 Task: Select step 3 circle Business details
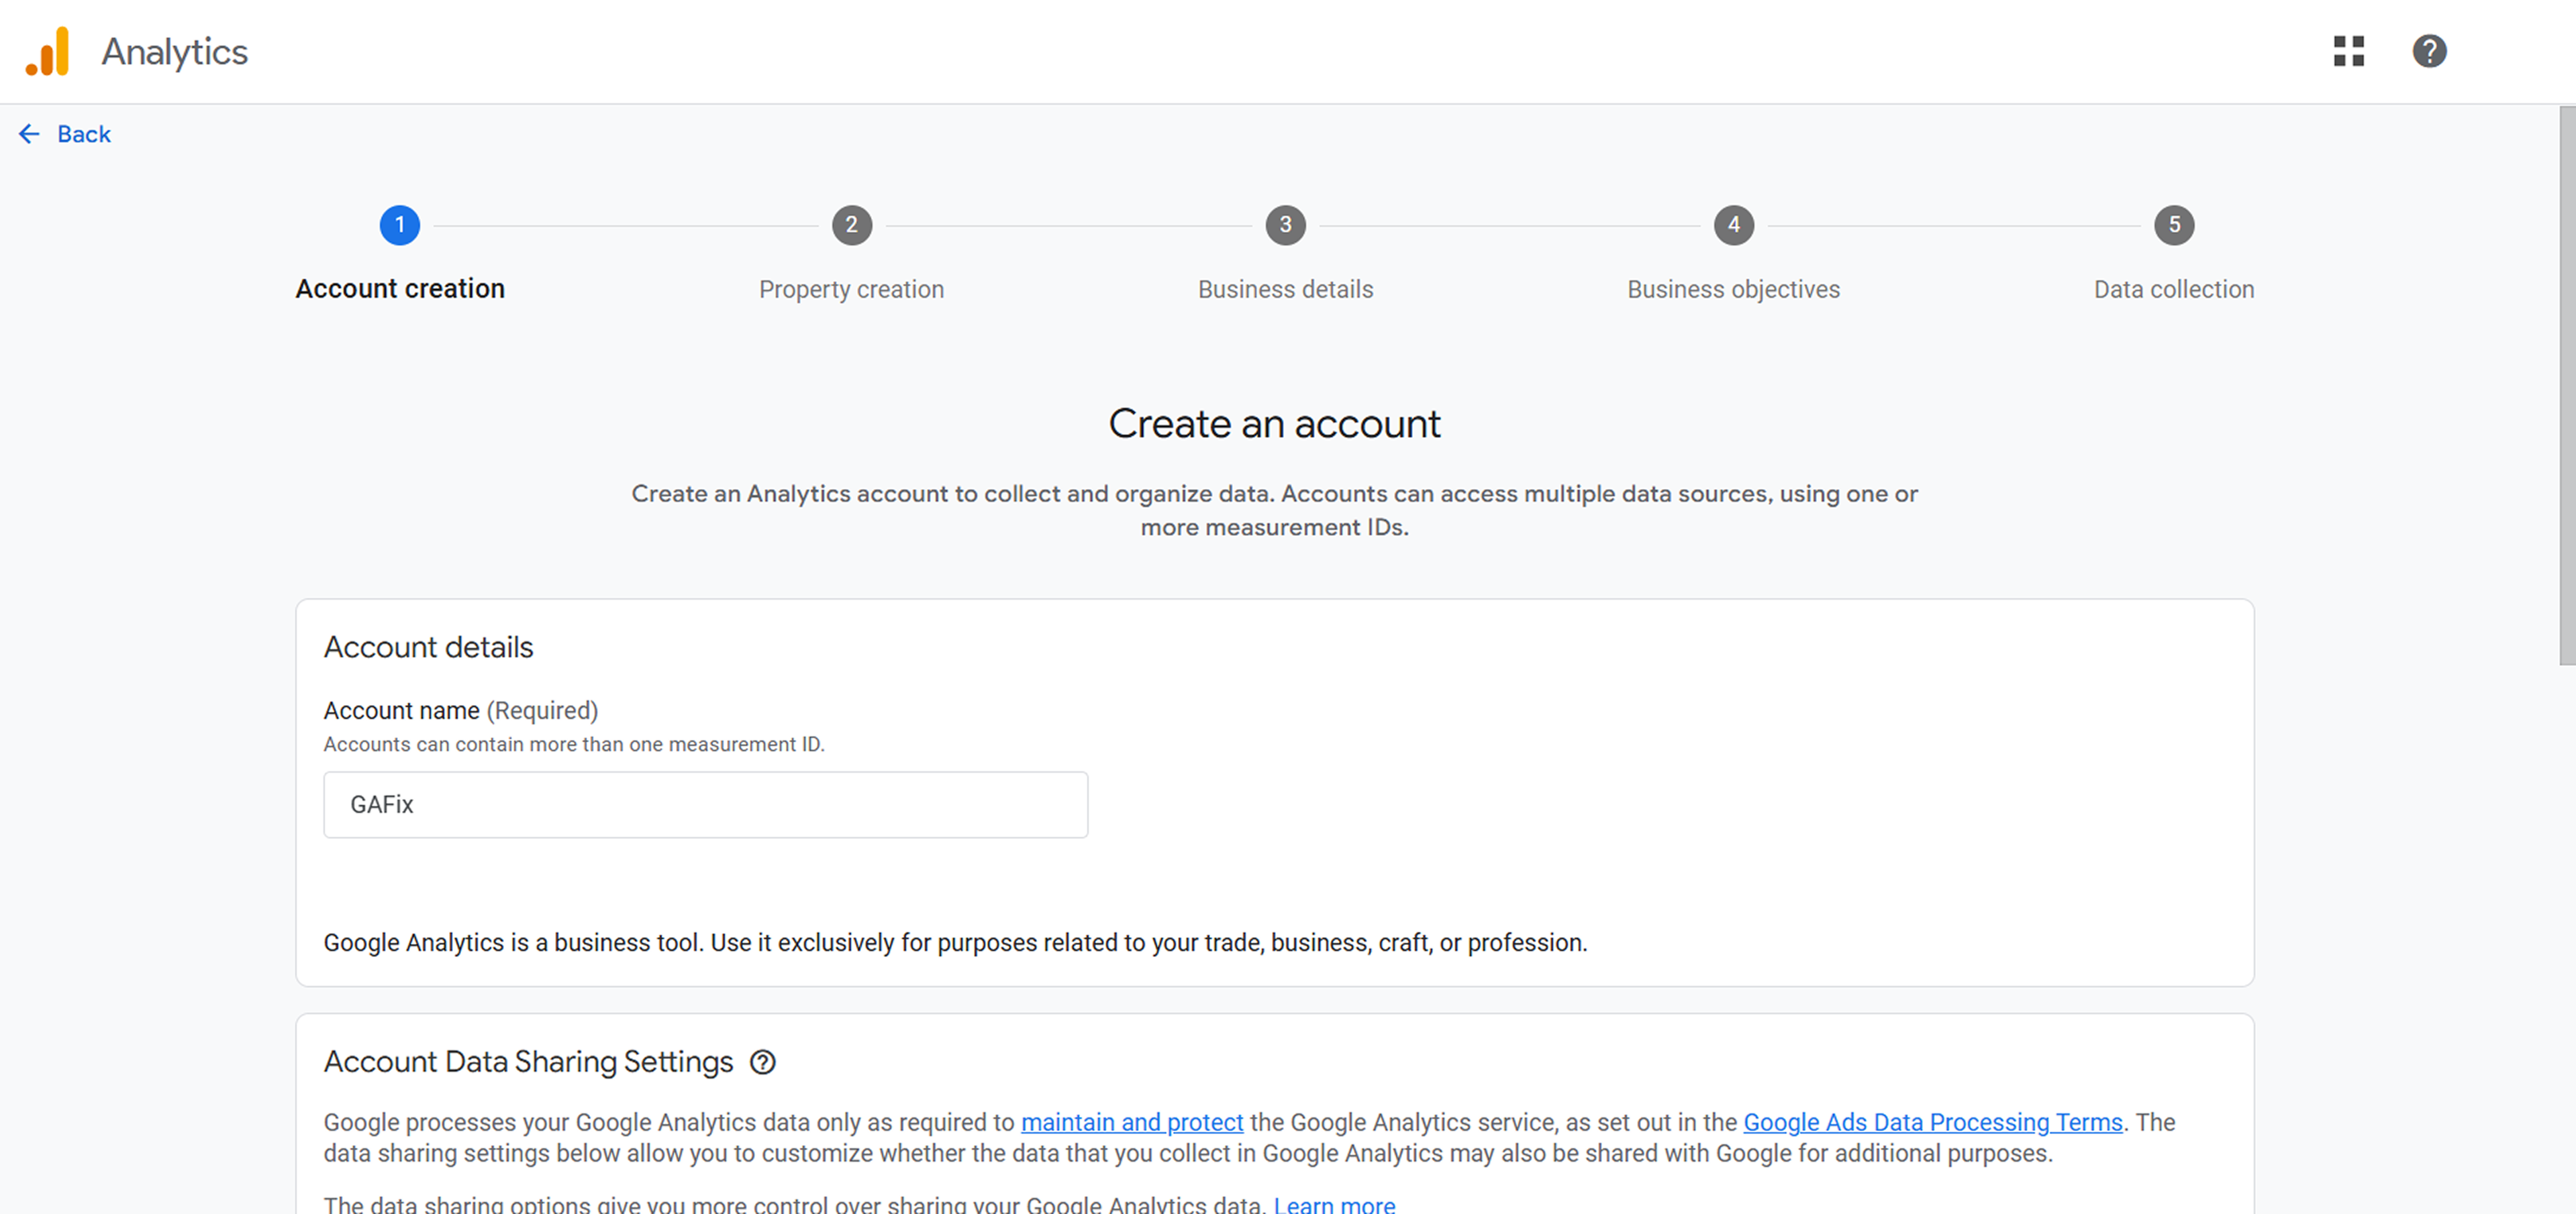click(x=1286, y=226)
